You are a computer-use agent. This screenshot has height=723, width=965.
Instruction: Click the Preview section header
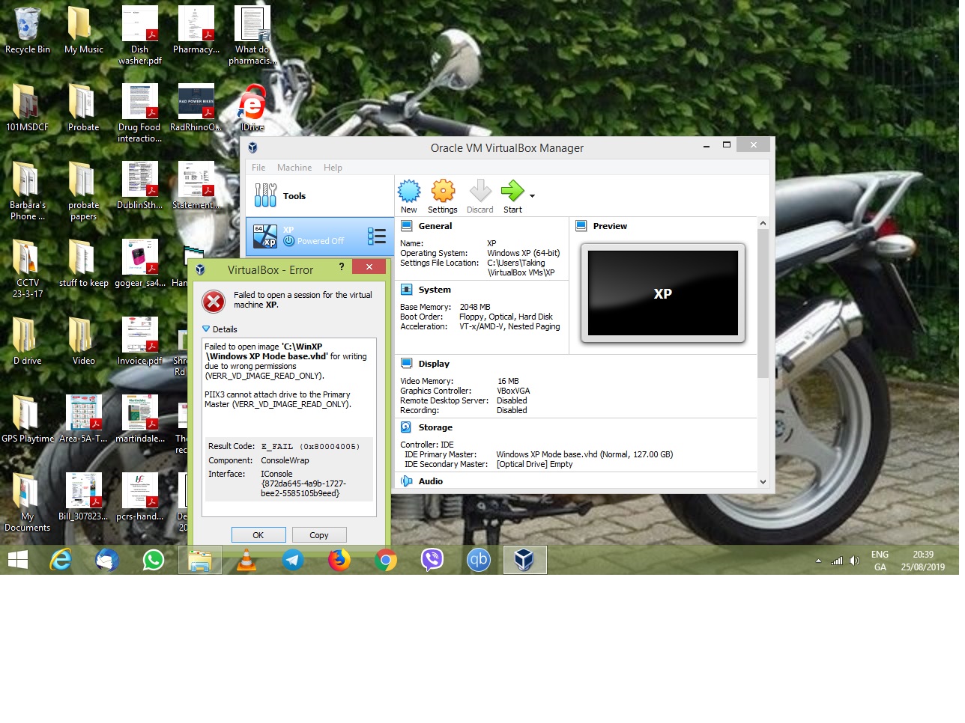click(x=610, y=226)
